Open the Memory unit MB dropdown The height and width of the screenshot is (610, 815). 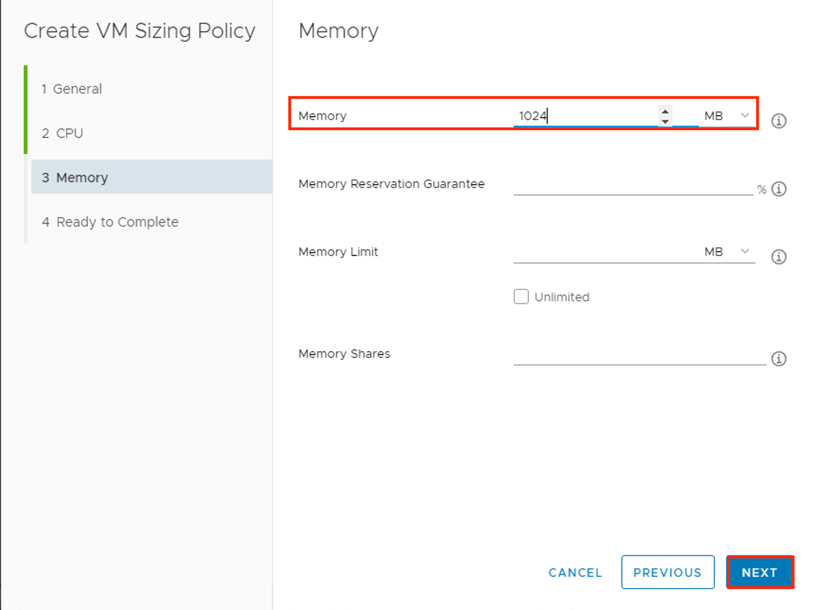pos(726,116)
